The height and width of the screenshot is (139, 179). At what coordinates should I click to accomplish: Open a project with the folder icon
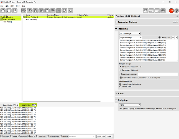(x=9, y=11)
